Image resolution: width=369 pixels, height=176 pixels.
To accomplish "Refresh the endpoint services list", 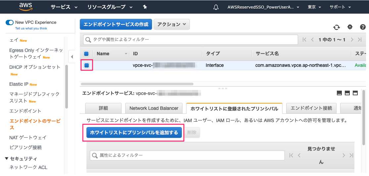I will [x=337, y=27].
